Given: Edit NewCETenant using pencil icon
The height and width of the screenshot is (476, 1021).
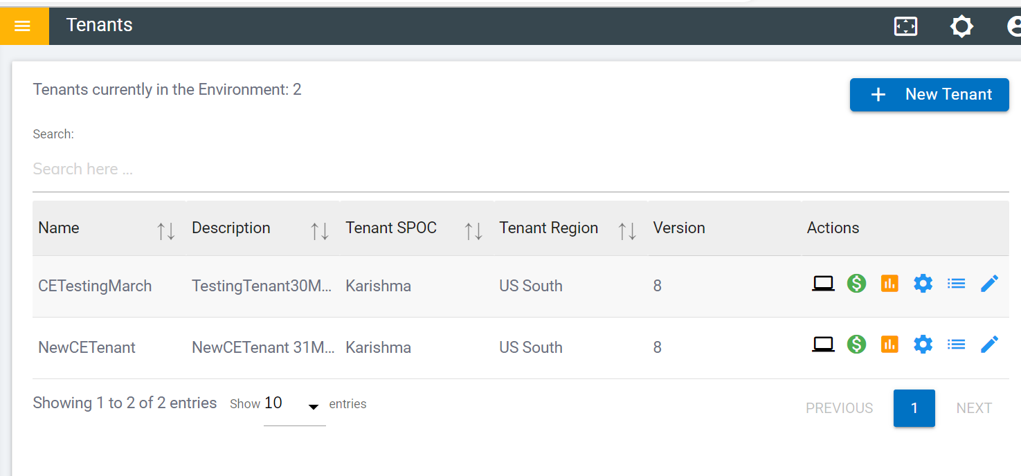Looking at the screenshot, I should (x=989, y=344).
